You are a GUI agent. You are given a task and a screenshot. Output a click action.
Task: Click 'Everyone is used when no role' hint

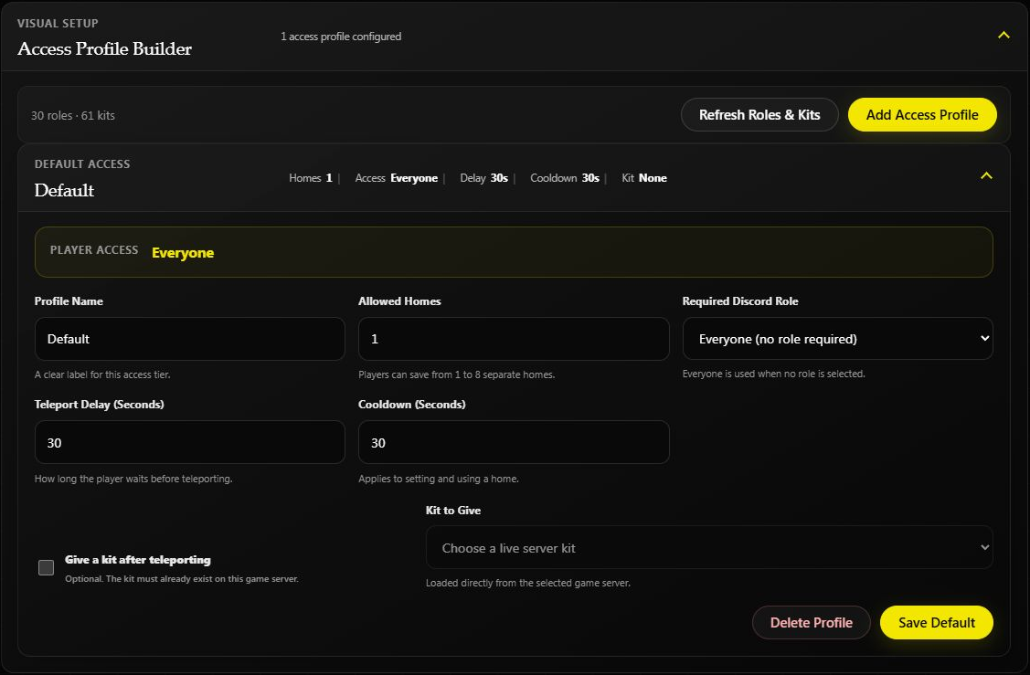point(774,374)
